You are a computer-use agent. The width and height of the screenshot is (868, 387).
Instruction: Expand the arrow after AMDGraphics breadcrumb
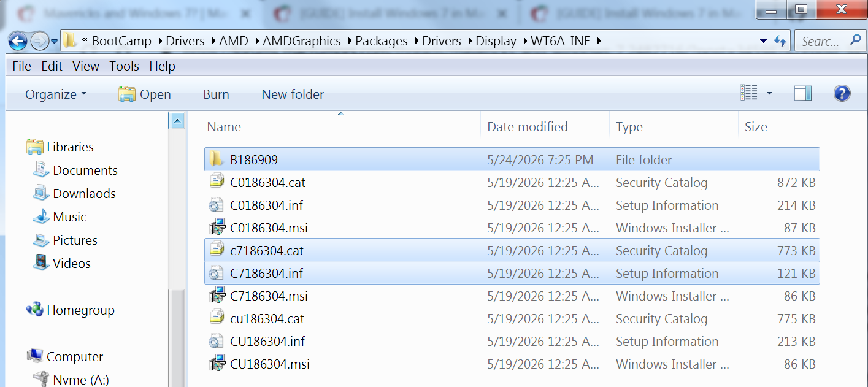348,41
